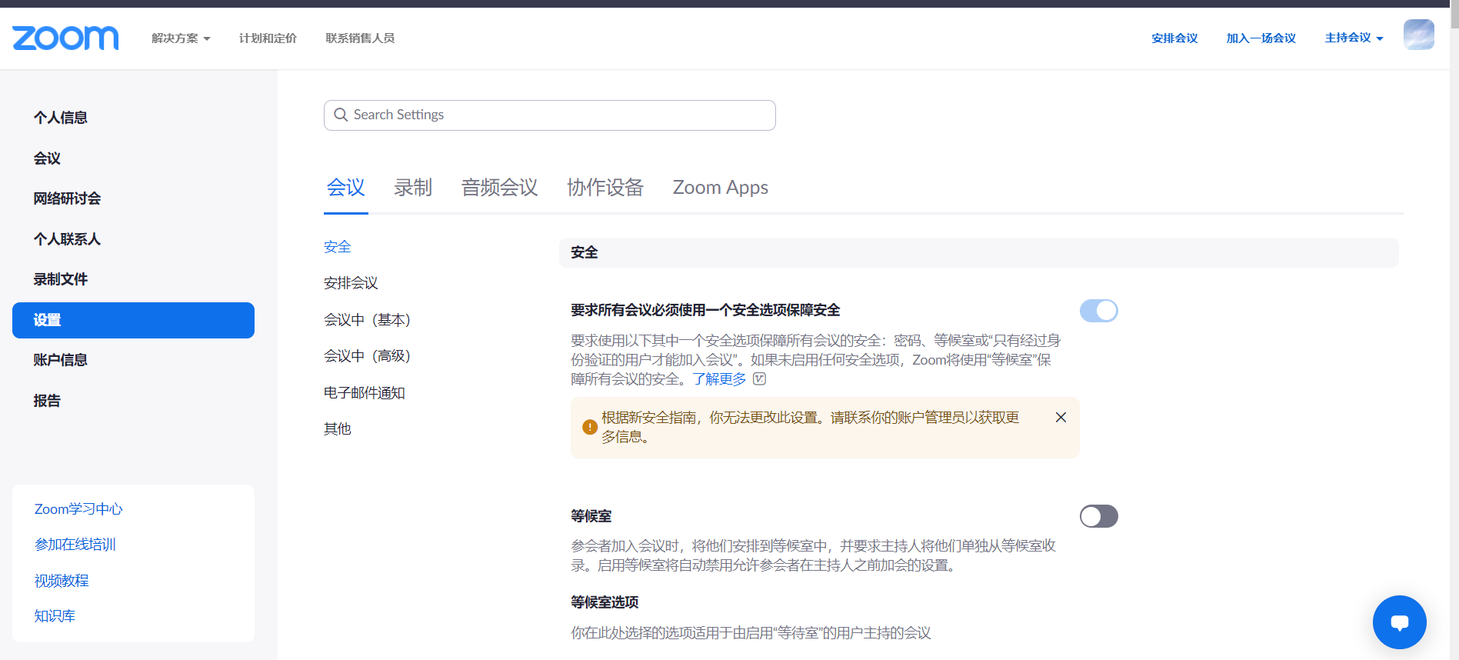Viewport: 1459px width, 660px height.
Task: Open 联系销售人员 in the top nav
Action: 360,38
